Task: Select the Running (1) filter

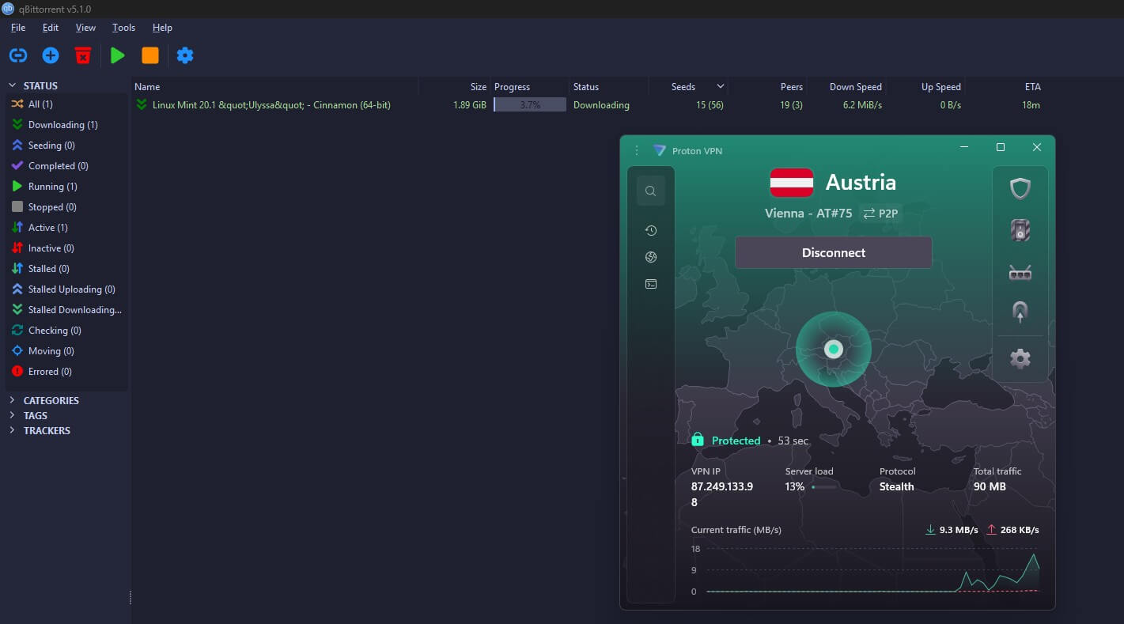Action: [66, 187]
